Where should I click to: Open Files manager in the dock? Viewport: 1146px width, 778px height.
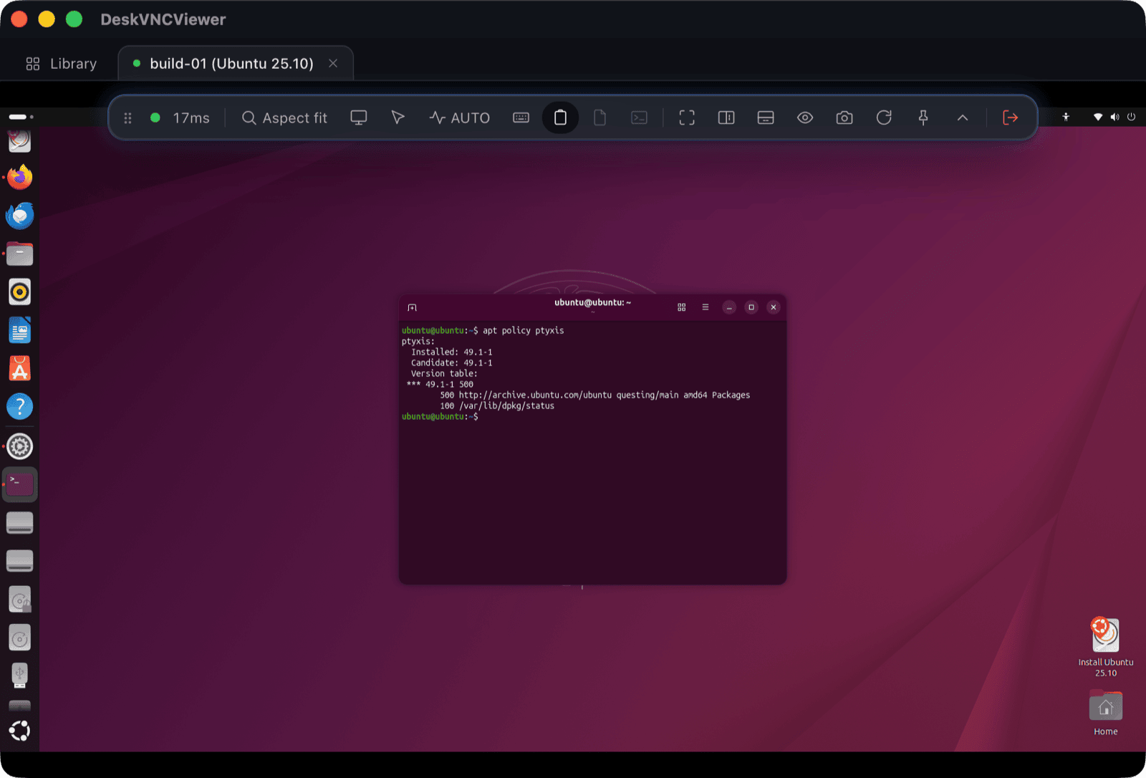pos(20,254)
